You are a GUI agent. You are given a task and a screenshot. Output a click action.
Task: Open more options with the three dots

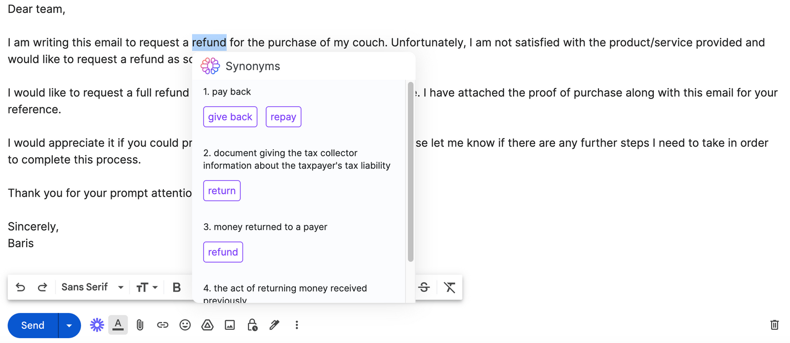click(297, 325)
